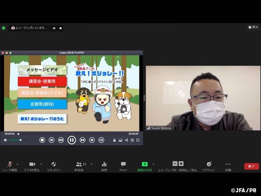Pause recording in the top recording indicator
Screen dimensions: 261x196
(54, 28)
